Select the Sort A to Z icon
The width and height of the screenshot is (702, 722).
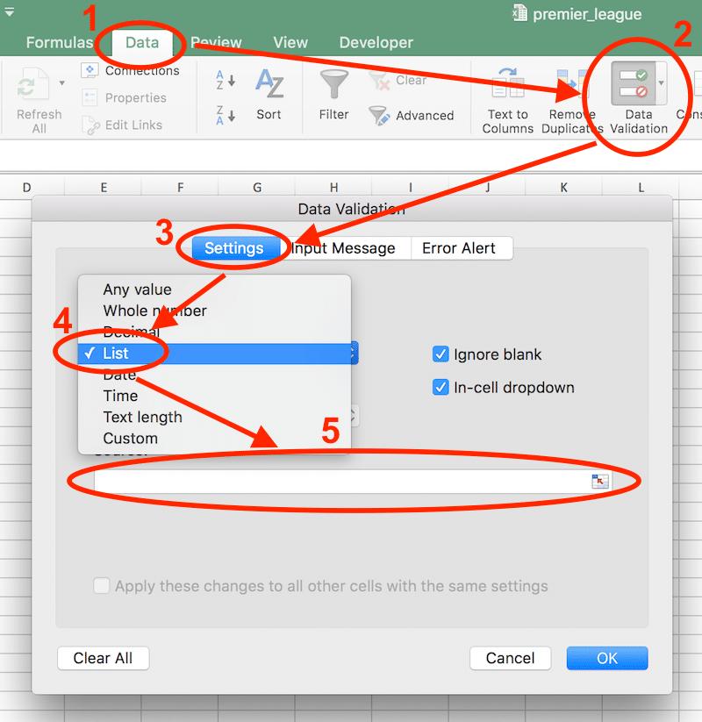coord(226,80)
